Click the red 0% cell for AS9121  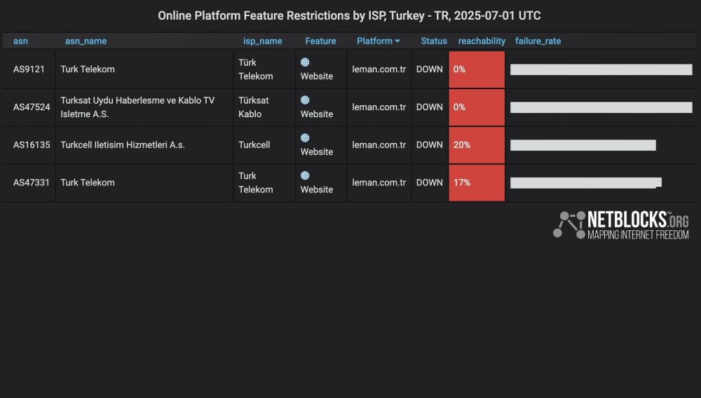tap(477, 69)
